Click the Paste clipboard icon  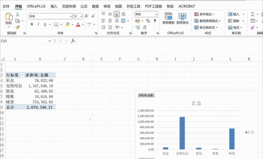tap(9, 17)
